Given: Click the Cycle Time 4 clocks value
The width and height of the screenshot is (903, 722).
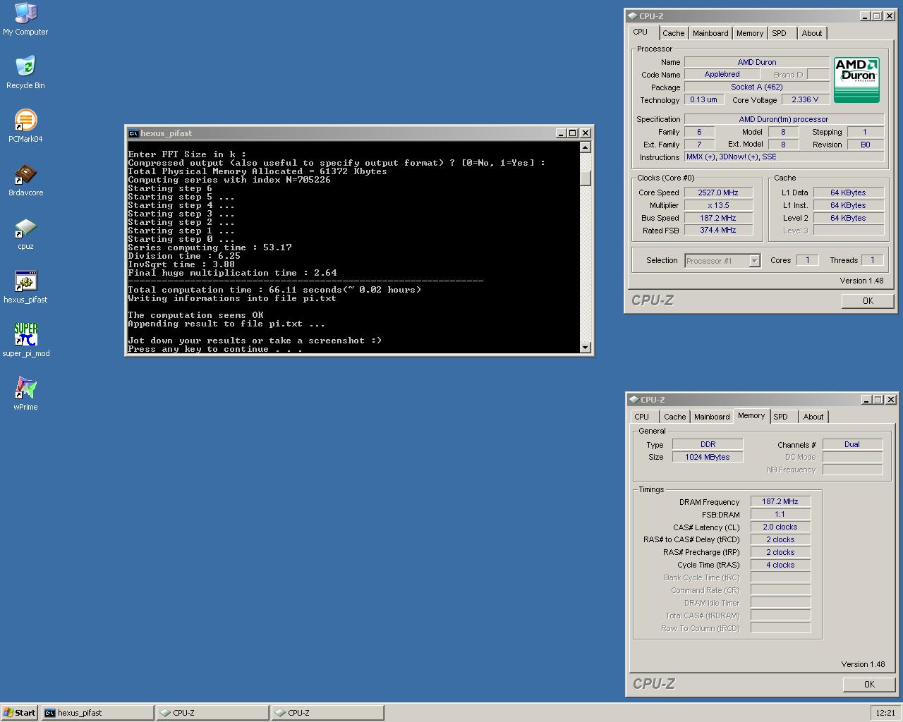Looking at the screenshot, I should 780,565.
